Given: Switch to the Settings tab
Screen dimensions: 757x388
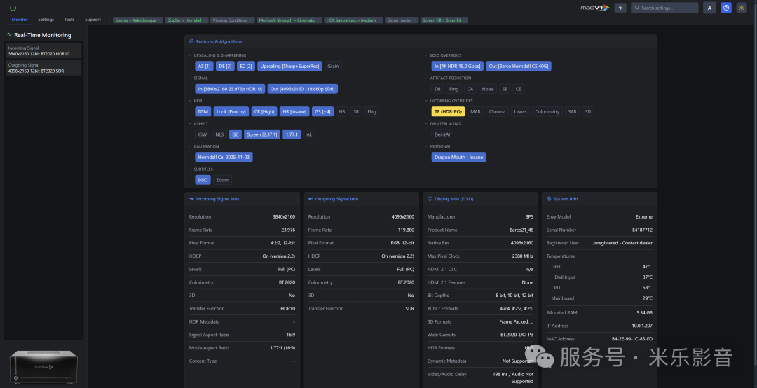Looking at the screenshot, I should click(46, 20).
